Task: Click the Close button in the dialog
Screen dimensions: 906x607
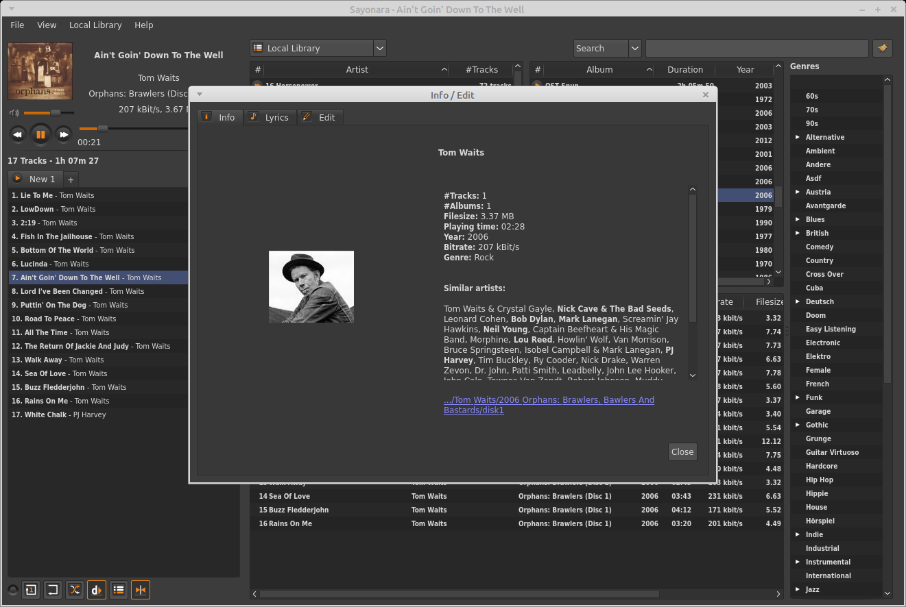Action: pyautogui.click(x=682, y=451)
